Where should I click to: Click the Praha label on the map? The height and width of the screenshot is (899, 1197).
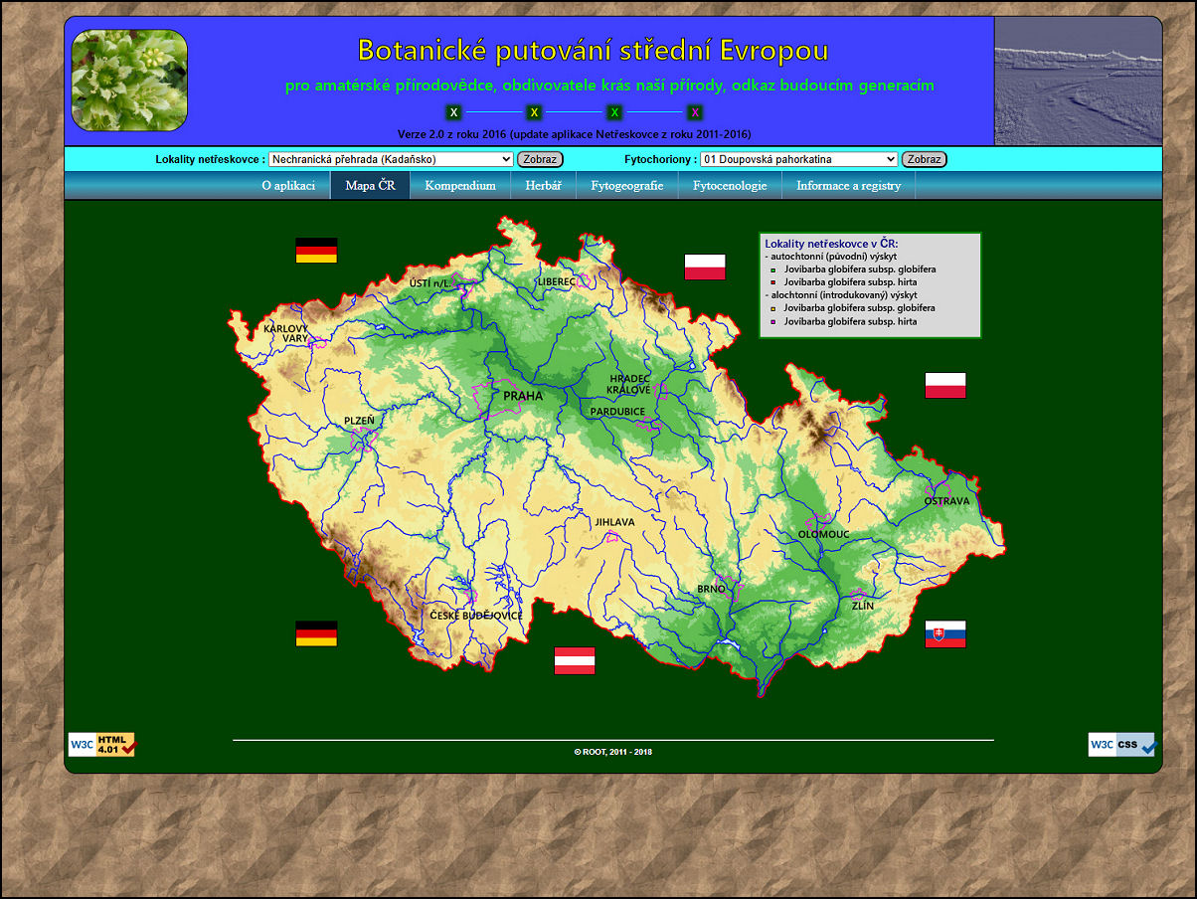(523, 396)
